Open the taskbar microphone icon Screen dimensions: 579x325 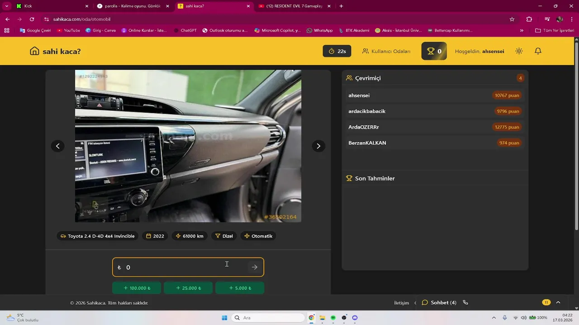coord(505,318)
